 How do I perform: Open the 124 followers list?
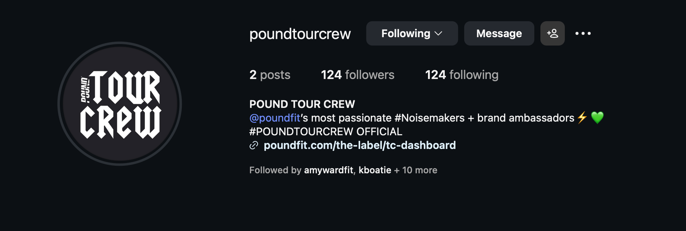tap(357, 75)
